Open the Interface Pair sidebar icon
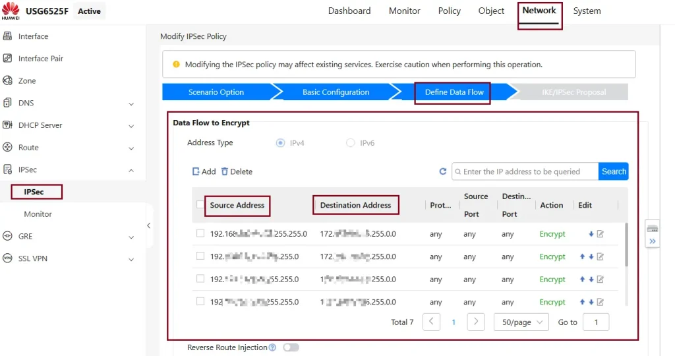675x356 pixels. click(7, 58)
